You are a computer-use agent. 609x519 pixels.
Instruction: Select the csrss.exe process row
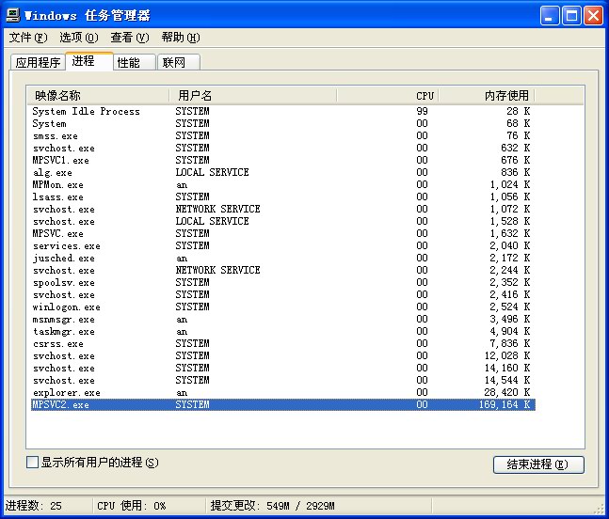point(283,344)
